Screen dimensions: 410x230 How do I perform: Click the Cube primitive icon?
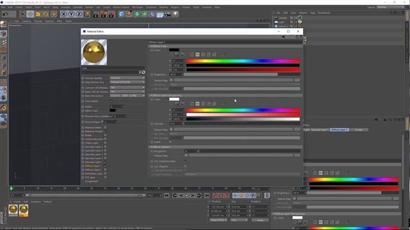coord(121,14)
